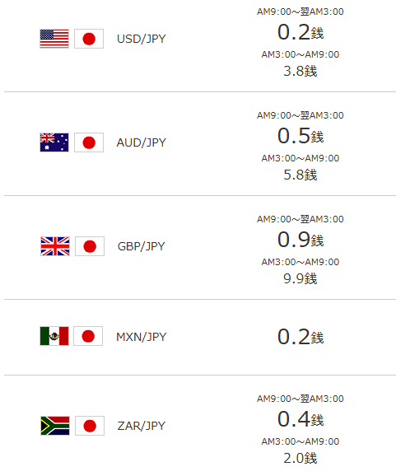Click the 9.9銭 early morning GBP/JPY spread
The height and width of the screenshot is (476, 396).
click(300, 278)
